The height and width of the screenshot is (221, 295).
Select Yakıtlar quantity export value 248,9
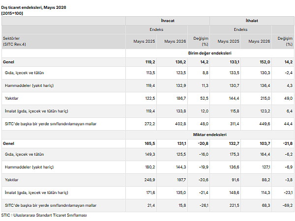[x=149, y=180]
